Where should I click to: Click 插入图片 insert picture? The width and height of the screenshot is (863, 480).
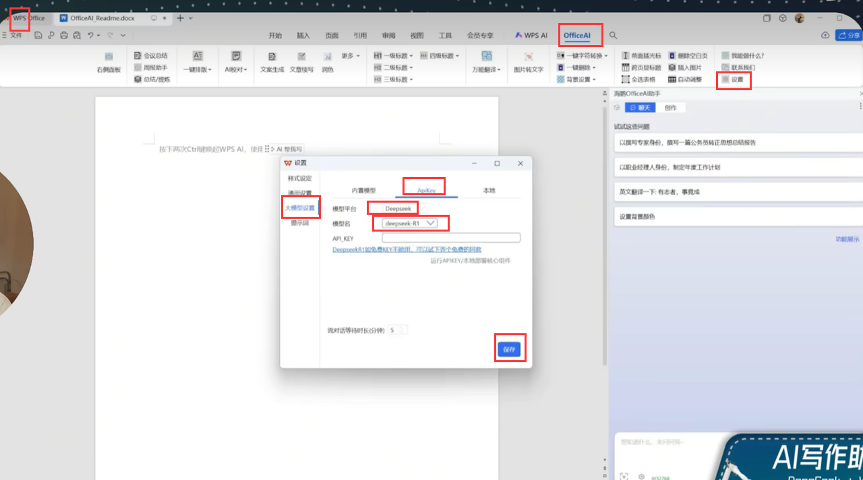[x=685, y=67]
